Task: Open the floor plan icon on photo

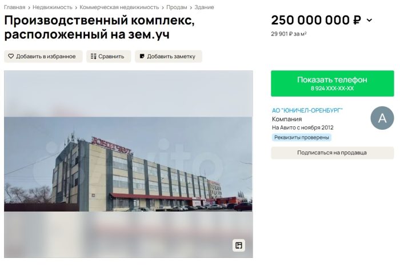Action: tap(239, 245)
